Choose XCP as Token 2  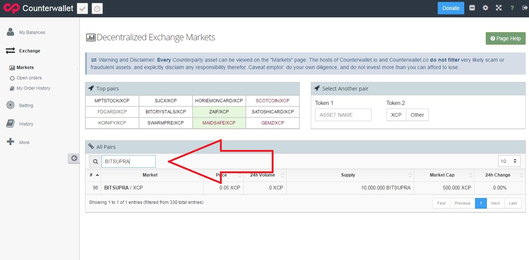tap(396, 115)
